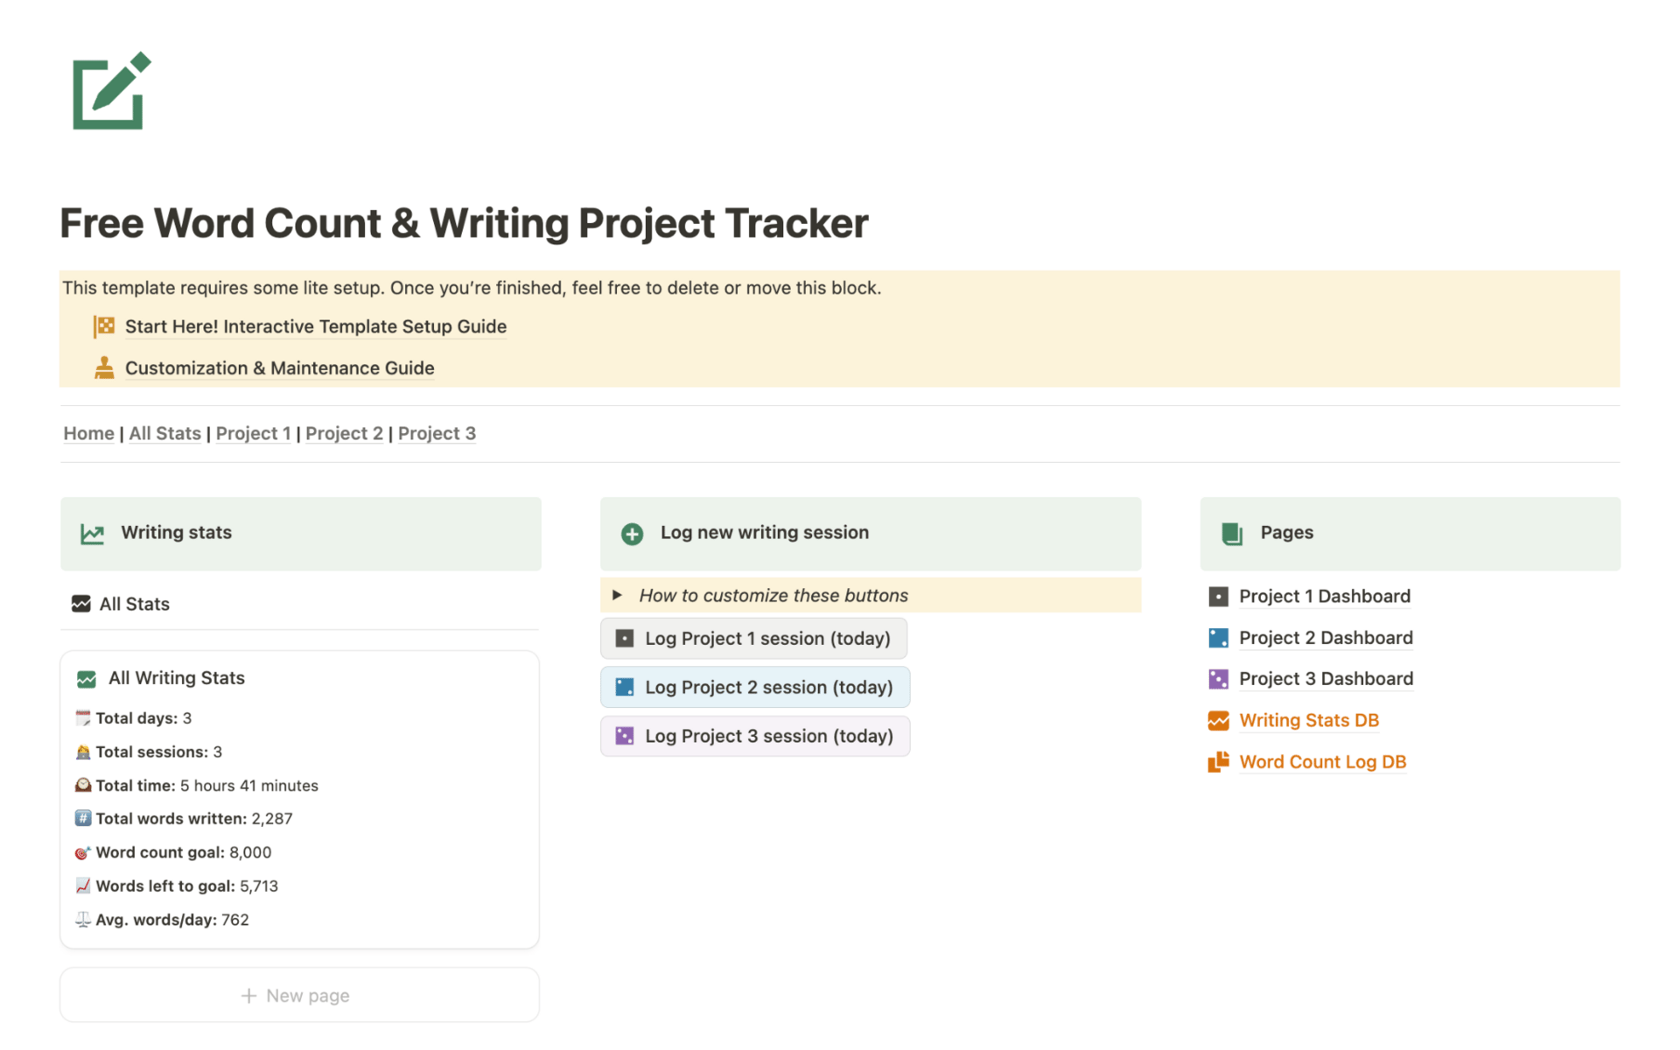Expand How to customize these buttons toggle

coord(617,595)
